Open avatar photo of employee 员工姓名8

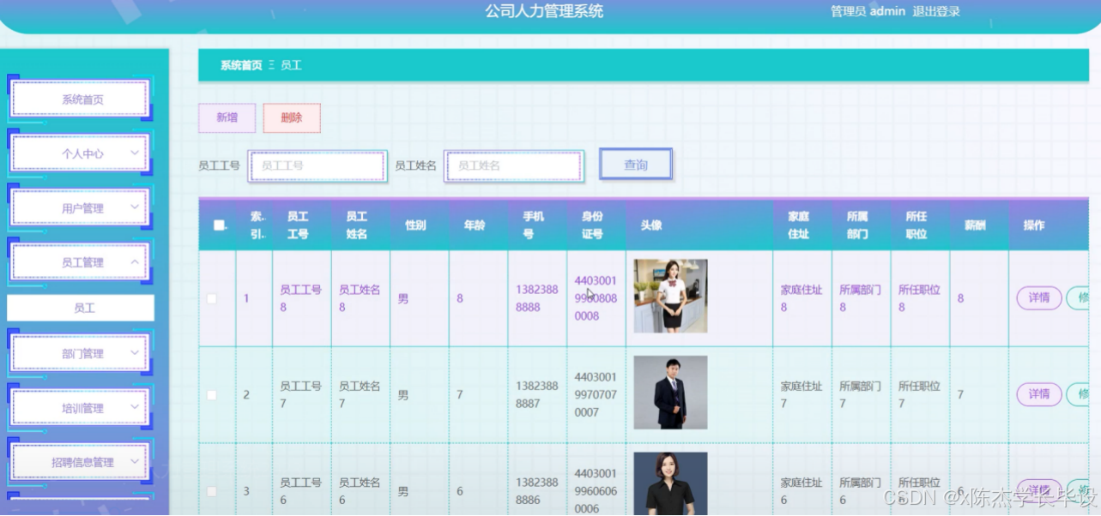pos(670,296)
